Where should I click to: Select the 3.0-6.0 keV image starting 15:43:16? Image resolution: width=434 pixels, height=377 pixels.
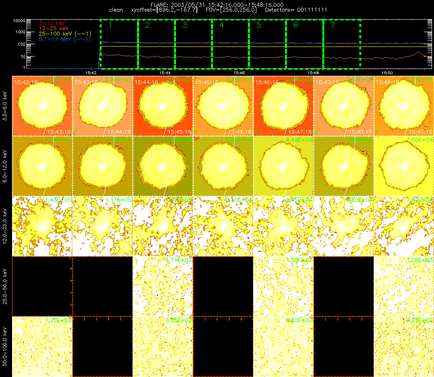click(x=102, y=106)
